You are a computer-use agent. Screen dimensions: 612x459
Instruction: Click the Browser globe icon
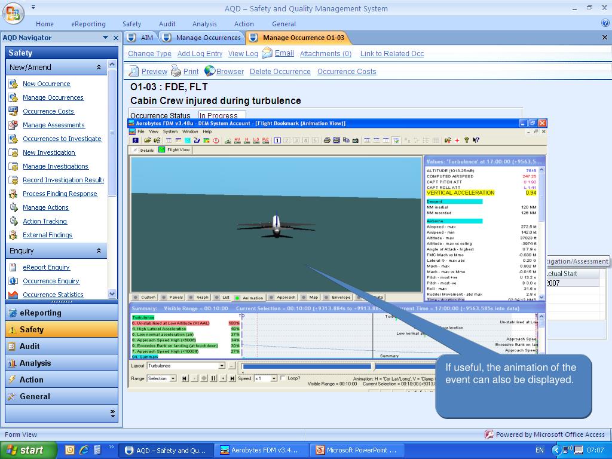tap(210, 71)
